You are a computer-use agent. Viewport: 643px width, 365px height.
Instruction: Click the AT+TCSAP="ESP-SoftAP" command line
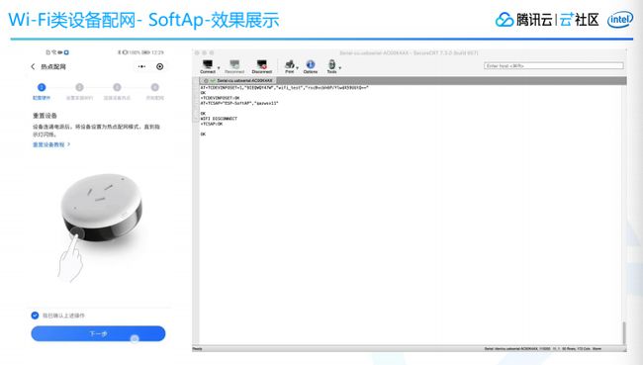click(x=239, y=103)
